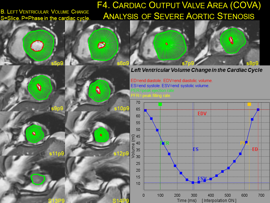The height and width of the screenshot is (203, 270).
Task: Click the ESV label on the volume curve
Action: pos(202,178)
